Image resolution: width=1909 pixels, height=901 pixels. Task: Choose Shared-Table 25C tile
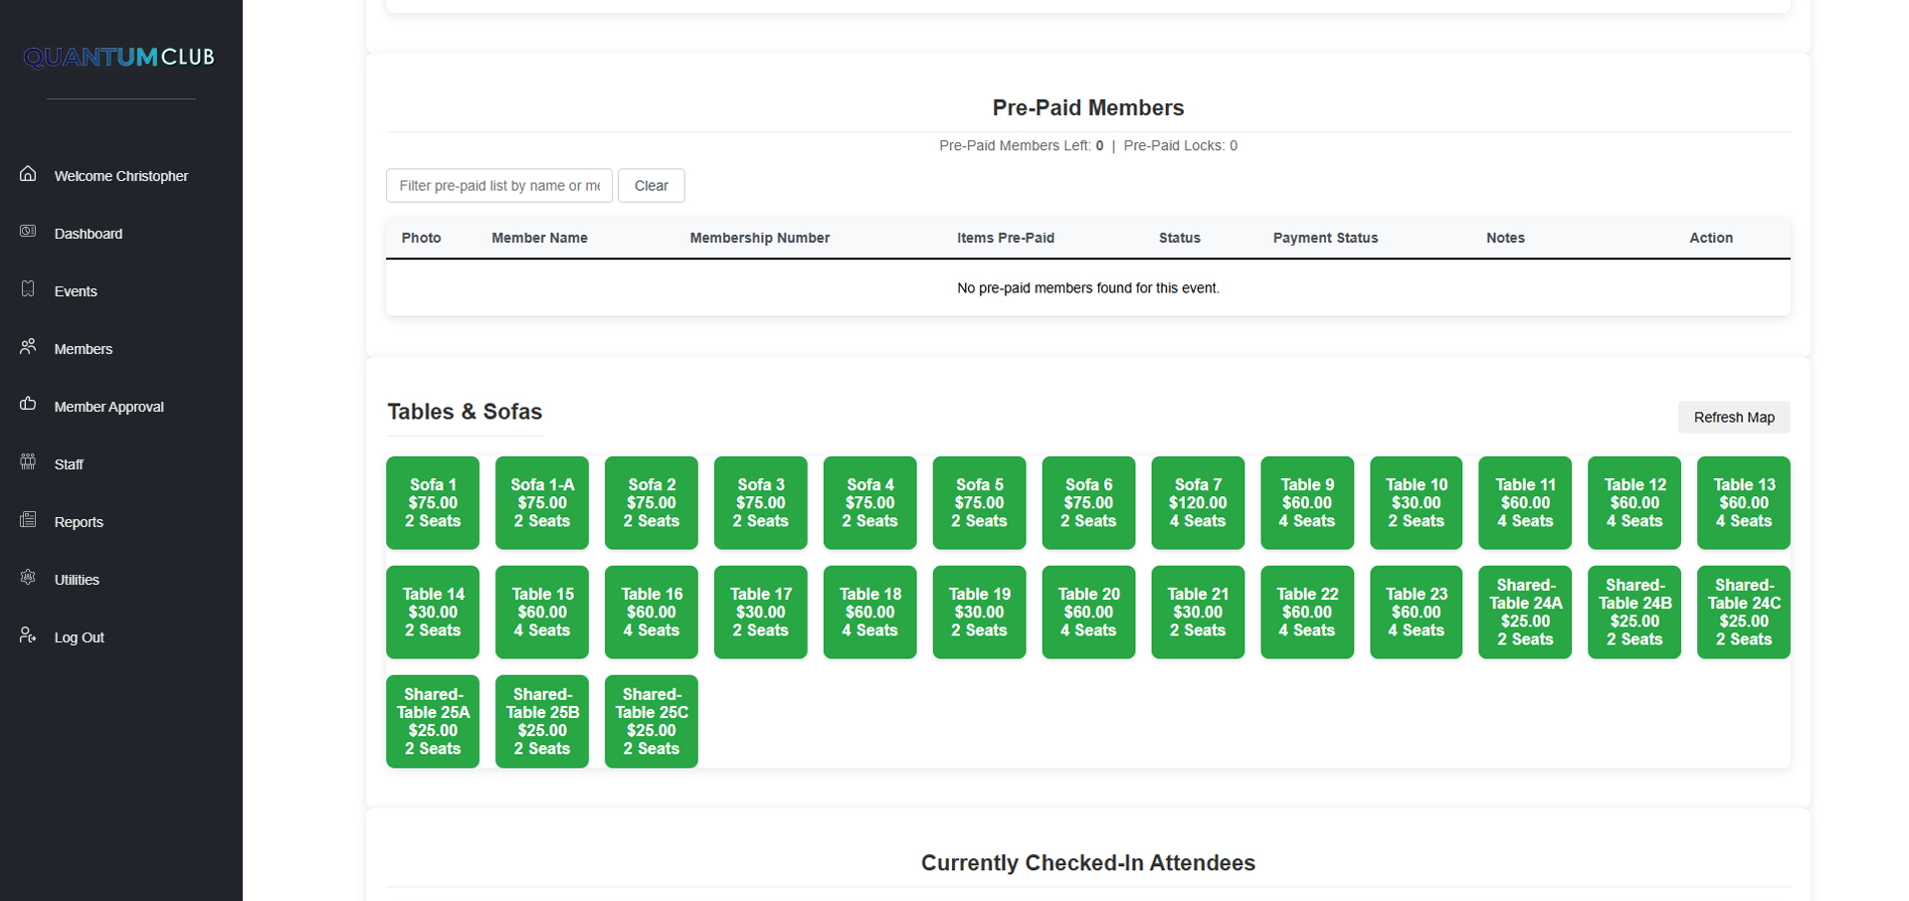(x=651, y=722)
